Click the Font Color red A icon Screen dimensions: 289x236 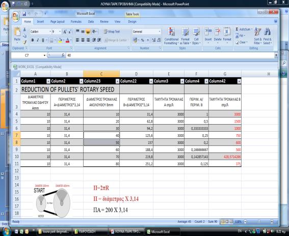point(68,40)
